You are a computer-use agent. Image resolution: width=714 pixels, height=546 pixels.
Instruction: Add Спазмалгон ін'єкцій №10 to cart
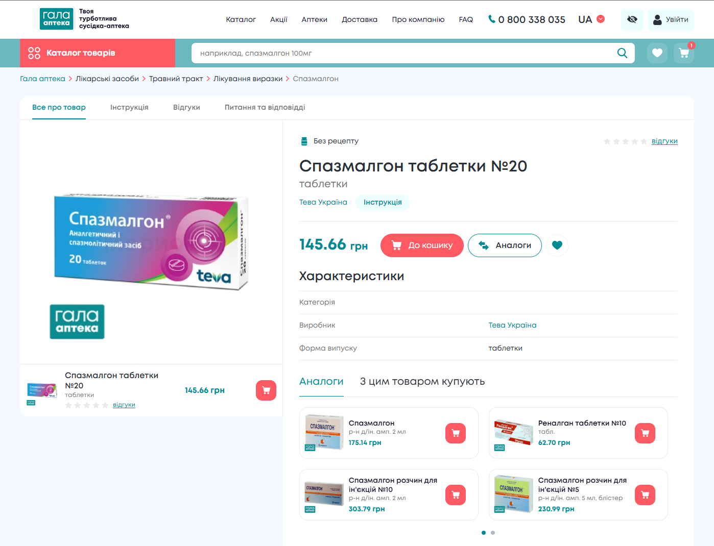point(456,495)
